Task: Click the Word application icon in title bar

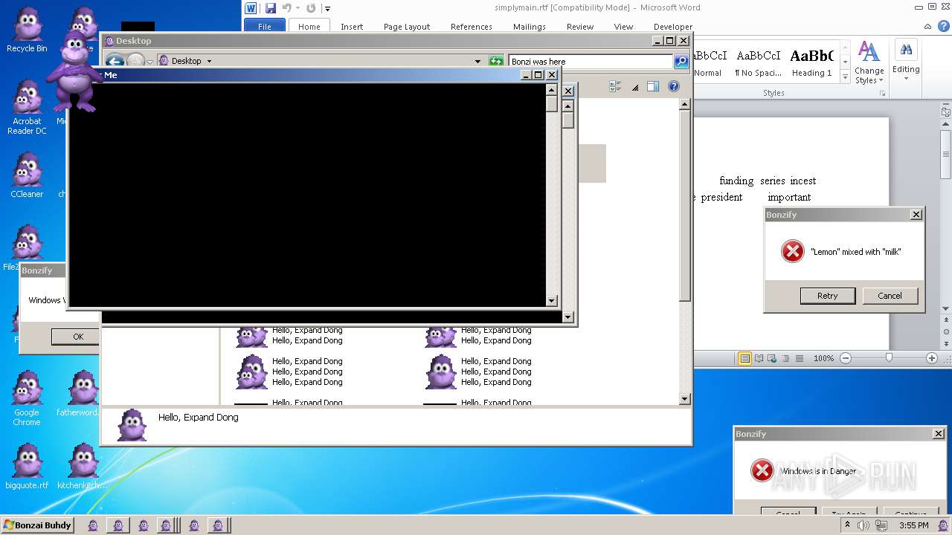Action: tap(251, 8)
